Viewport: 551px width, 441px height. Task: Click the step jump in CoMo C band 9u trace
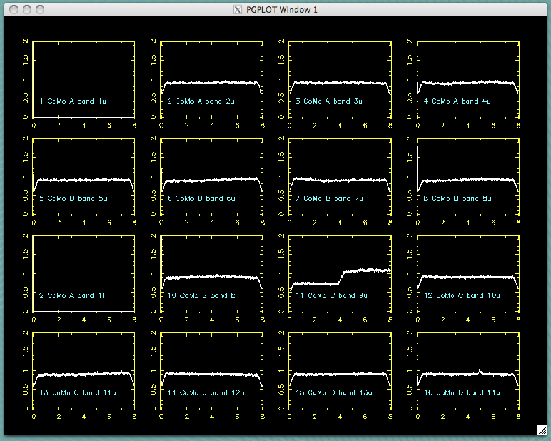[x=342, y=276]
